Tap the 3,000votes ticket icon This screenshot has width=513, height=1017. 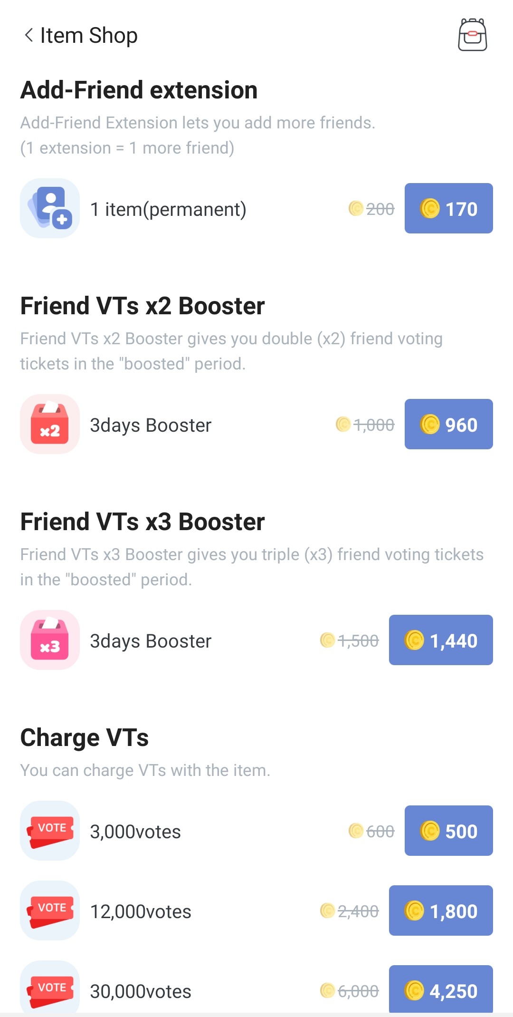50,831
